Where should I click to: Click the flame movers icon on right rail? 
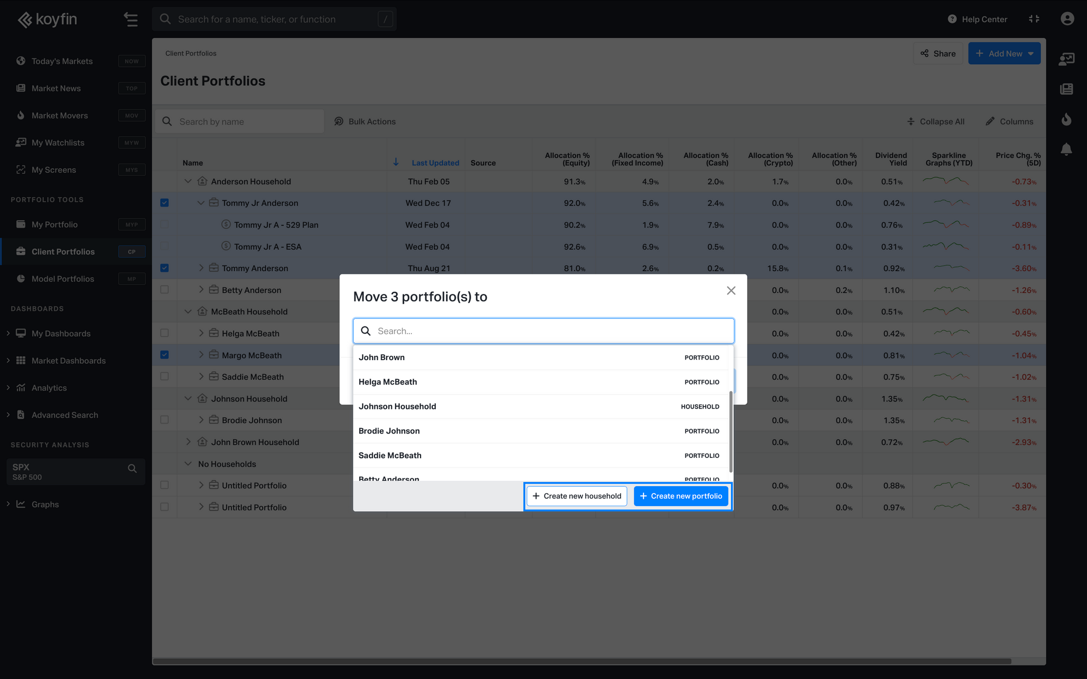pyautogui.click(x=1066, y=119)
